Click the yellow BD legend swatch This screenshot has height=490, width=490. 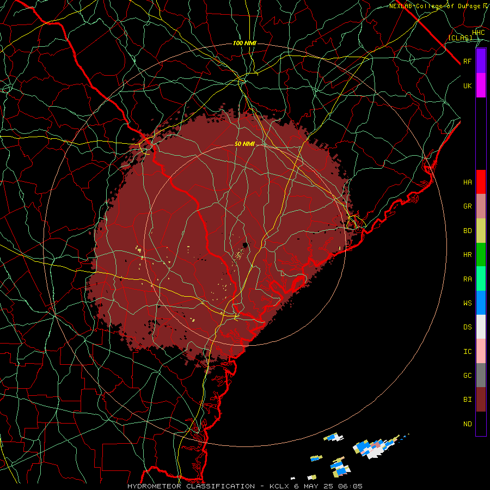481,231
